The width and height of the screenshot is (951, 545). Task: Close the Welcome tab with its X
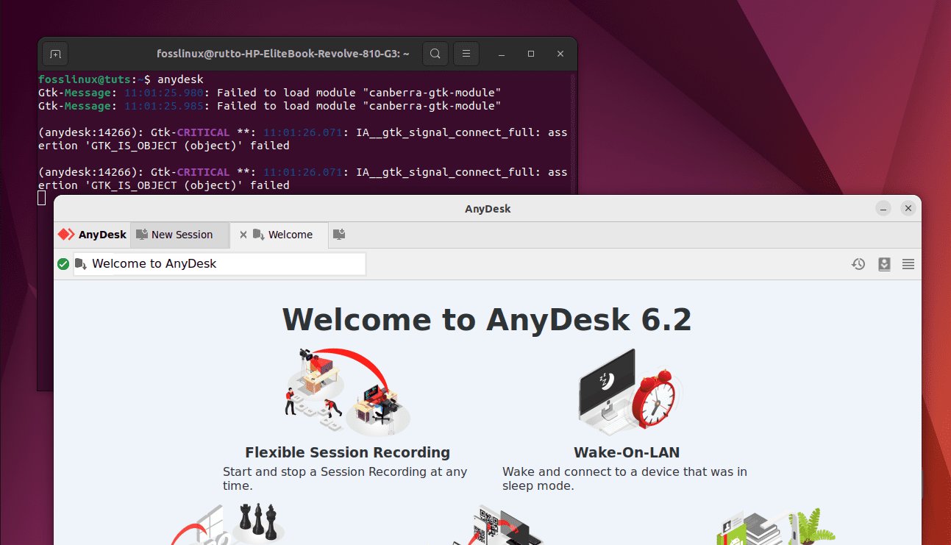point(243,235)
